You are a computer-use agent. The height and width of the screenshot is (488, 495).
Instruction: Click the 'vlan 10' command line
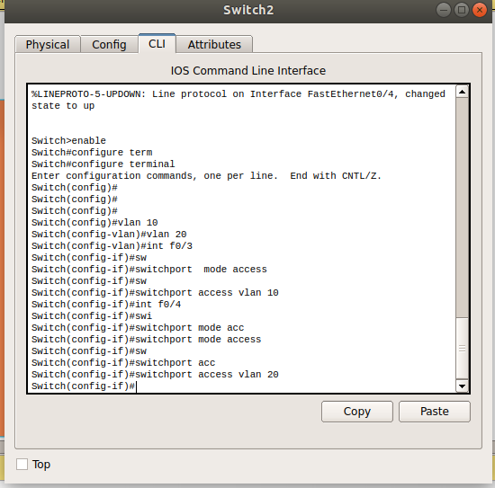coord(94,223)
